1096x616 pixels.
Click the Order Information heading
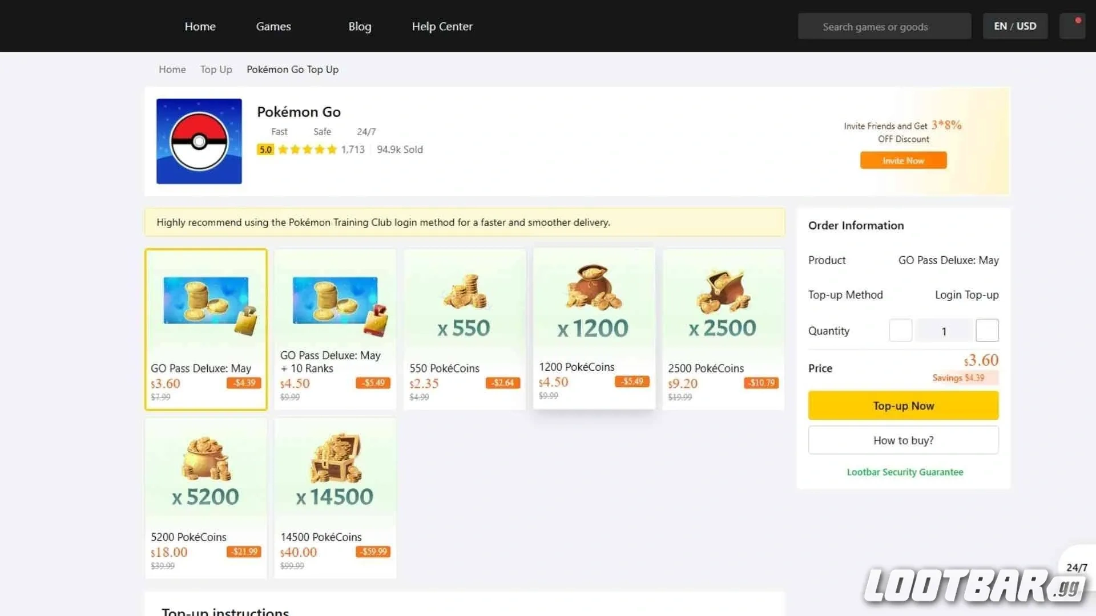click(856, 225)
